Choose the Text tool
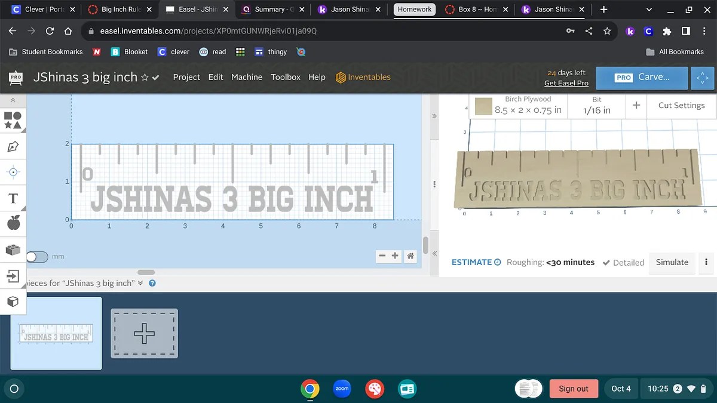The height and width of the screenshot is (403, 717). point(13,198)
